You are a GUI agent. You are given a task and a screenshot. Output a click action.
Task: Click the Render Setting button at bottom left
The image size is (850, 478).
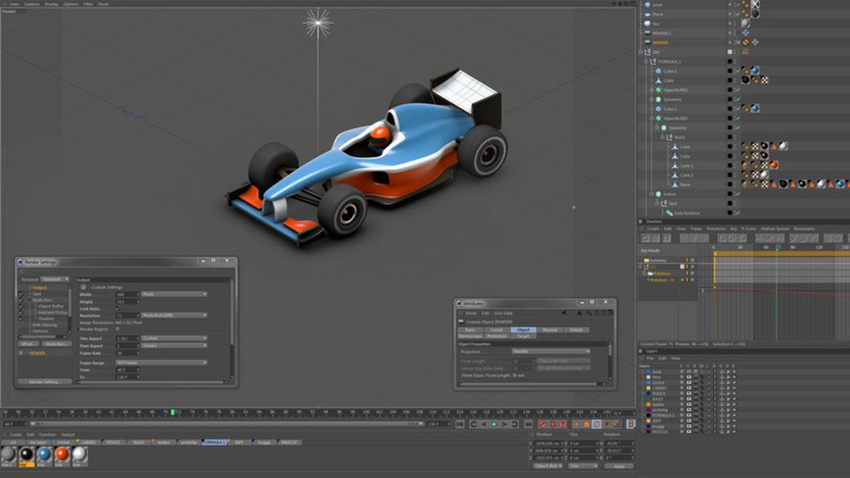pos(44,381)
